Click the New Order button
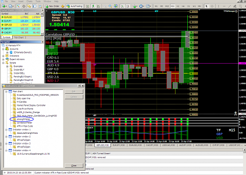The image size is (246, 175). tap(52, 6)
